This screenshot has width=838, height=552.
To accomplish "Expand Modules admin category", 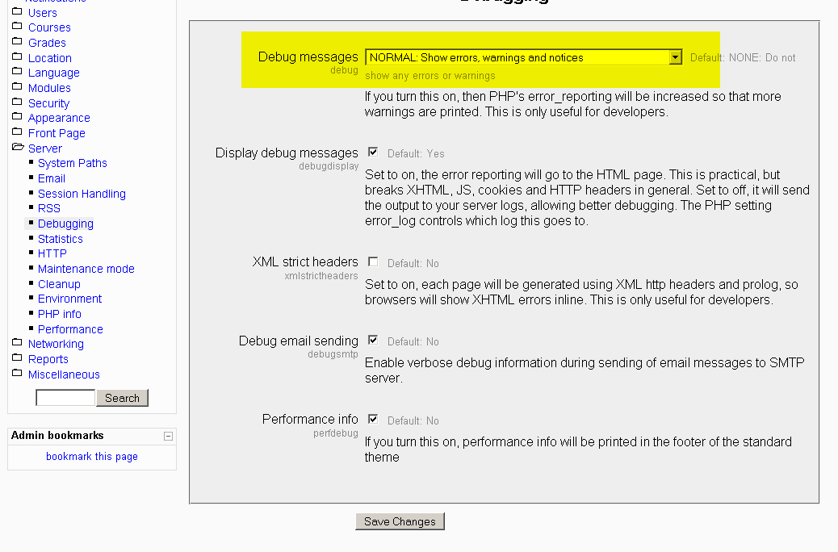I will click(x=49, y=88).
